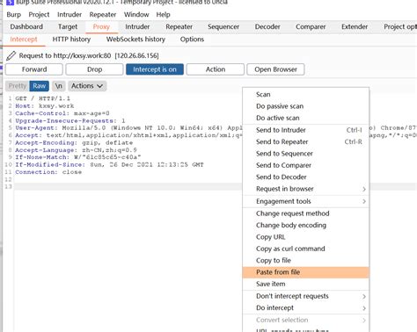This screenshot has height=332, width=417.
Task: Click the Drop button
Action: tap(94, 69)
